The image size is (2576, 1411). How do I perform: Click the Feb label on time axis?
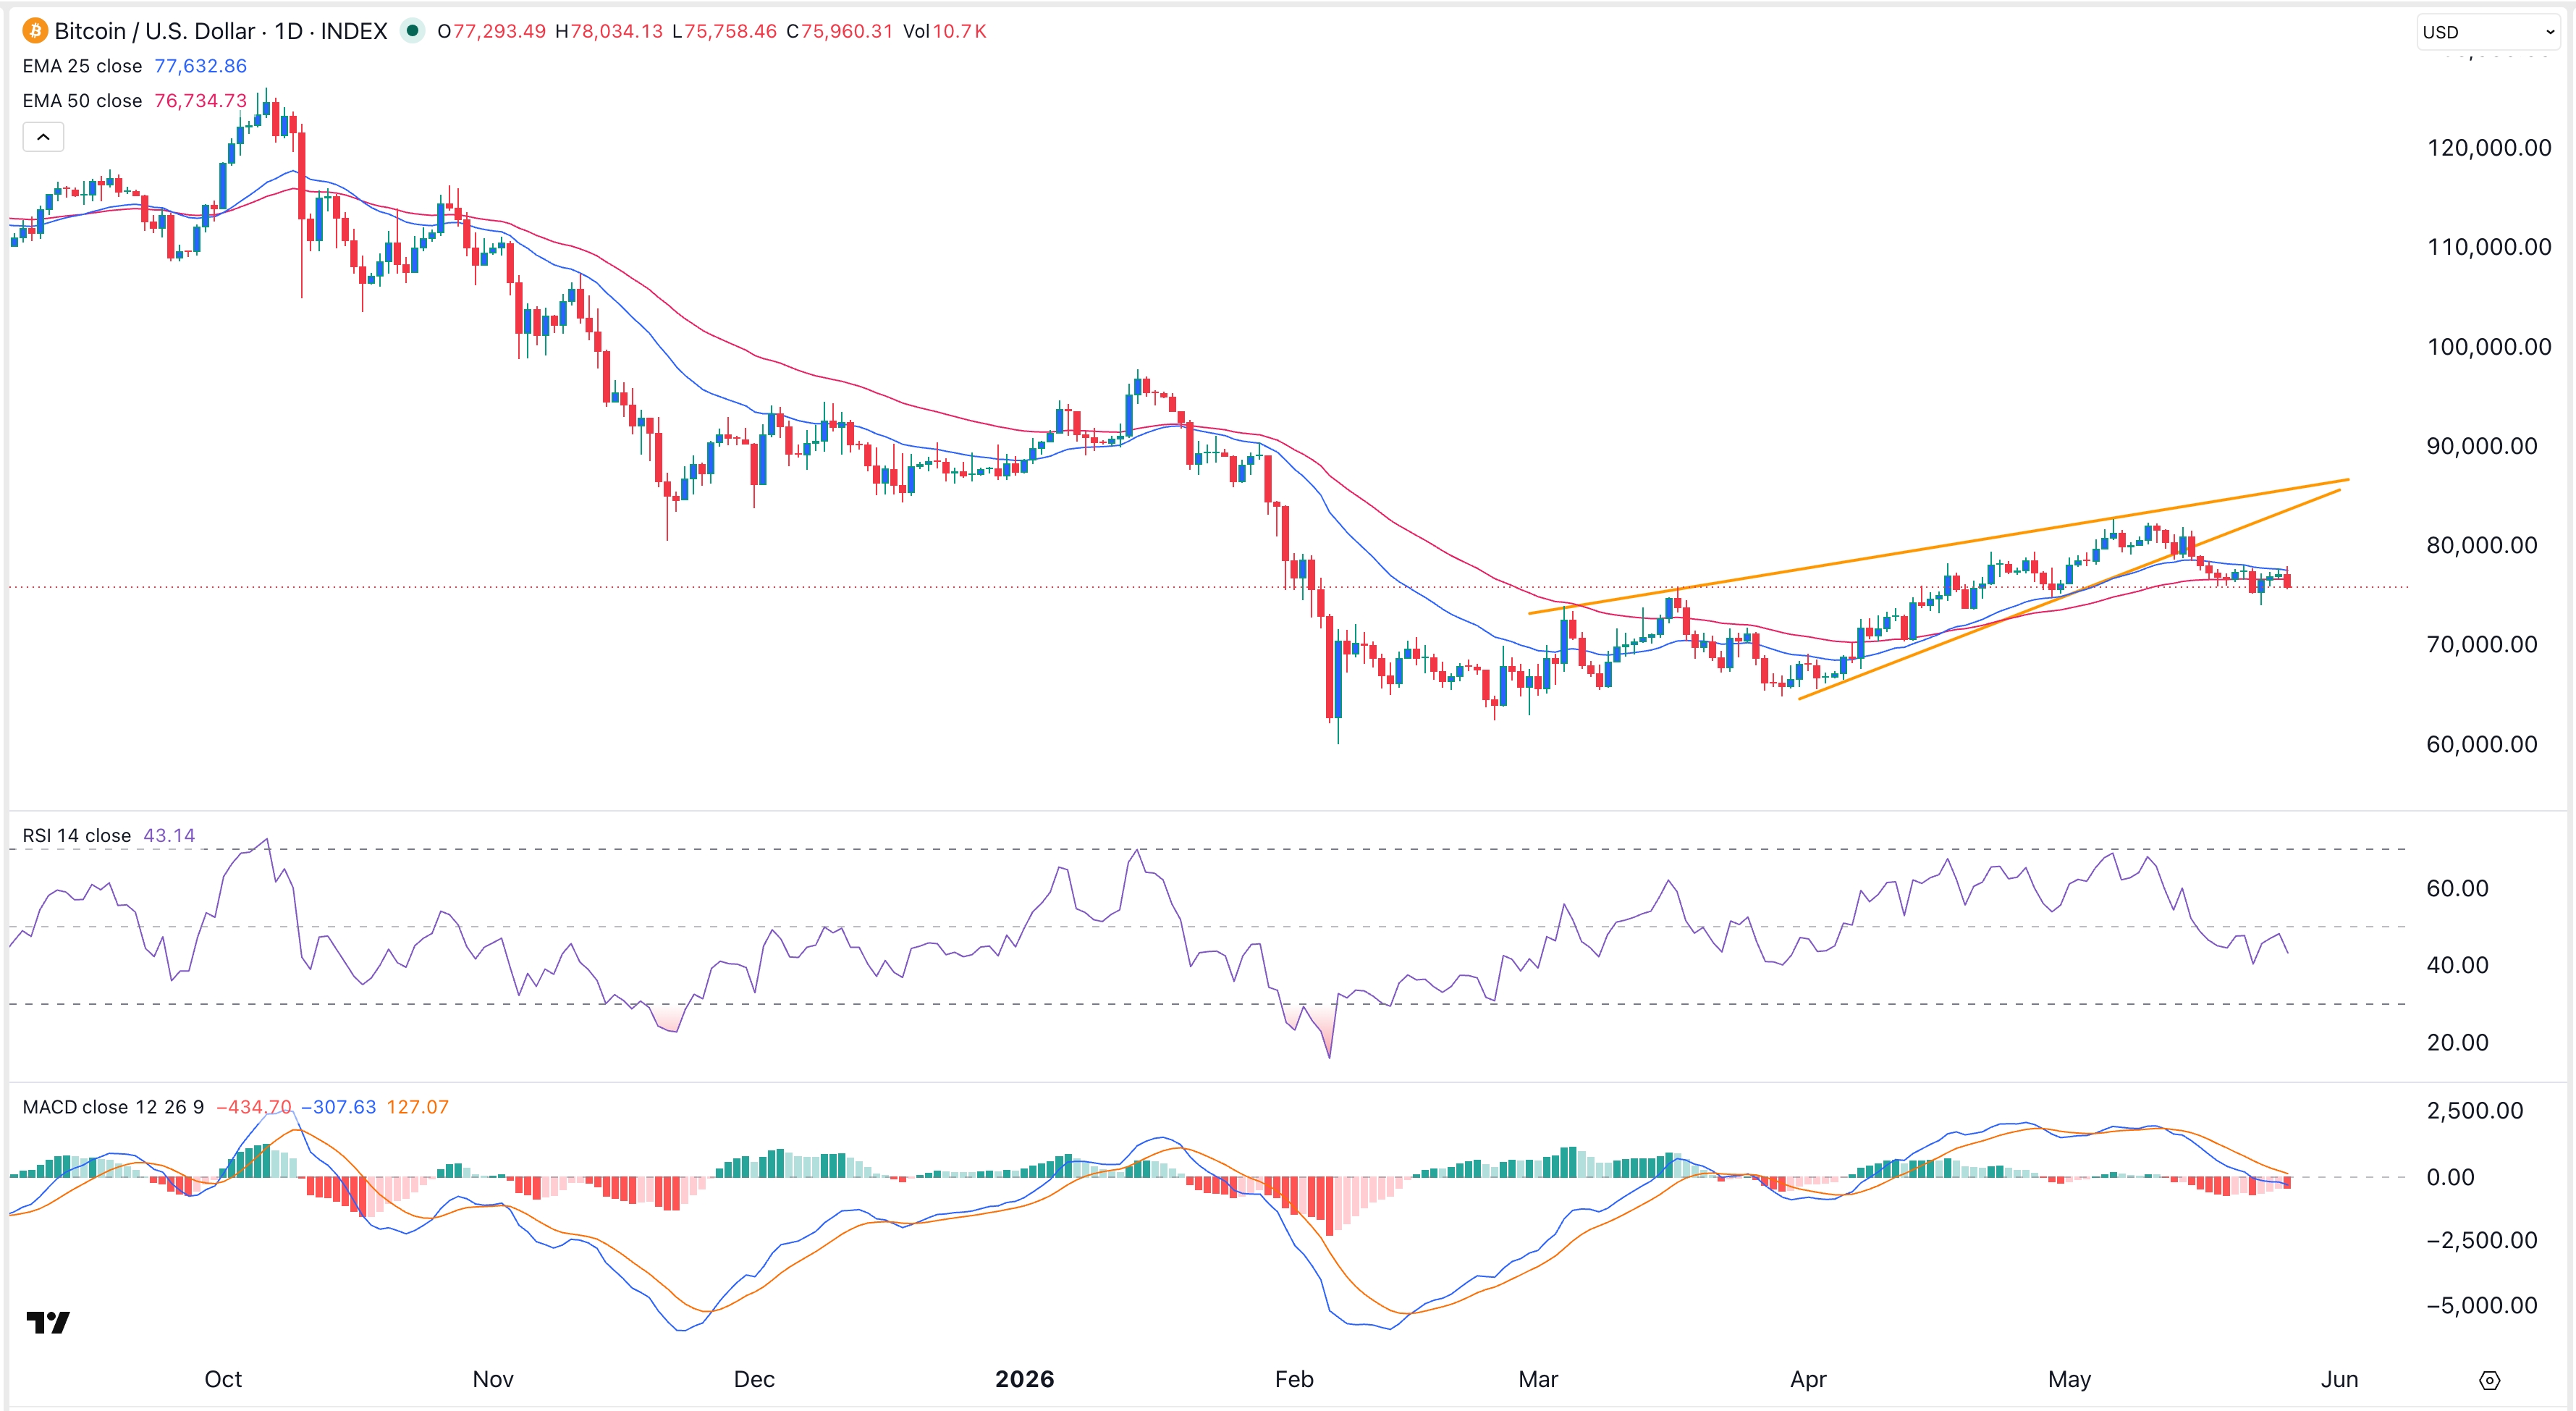1294,1380
